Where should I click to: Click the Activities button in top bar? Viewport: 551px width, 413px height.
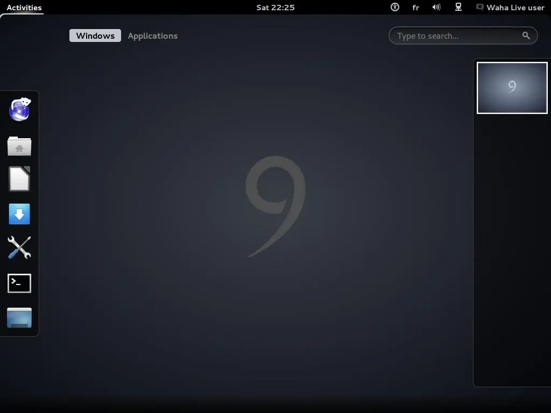[24, 8]
